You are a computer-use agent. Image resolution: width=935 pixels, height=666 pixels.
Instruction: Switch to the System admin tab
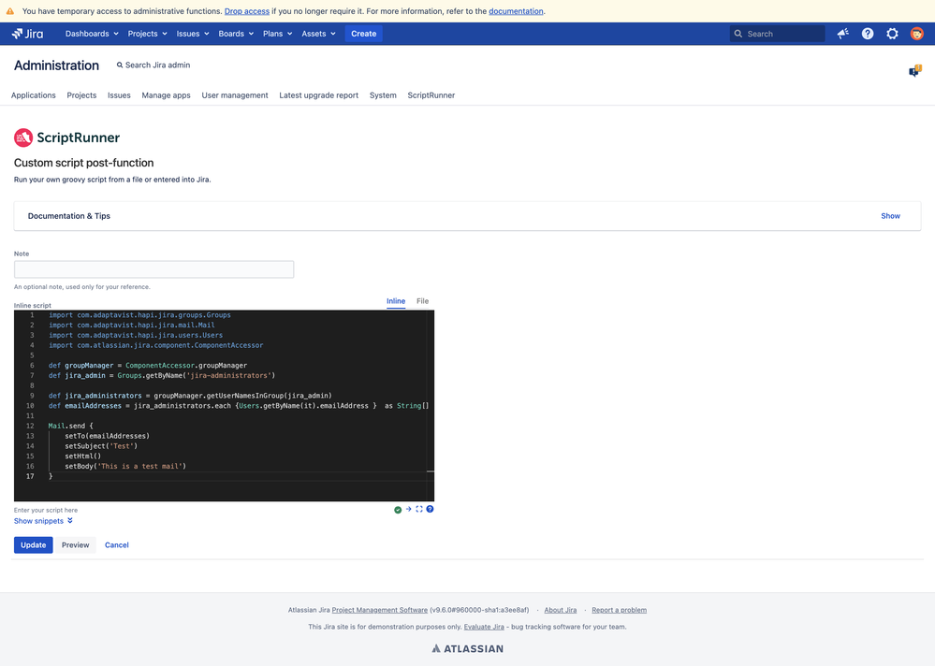click(383, 95)
